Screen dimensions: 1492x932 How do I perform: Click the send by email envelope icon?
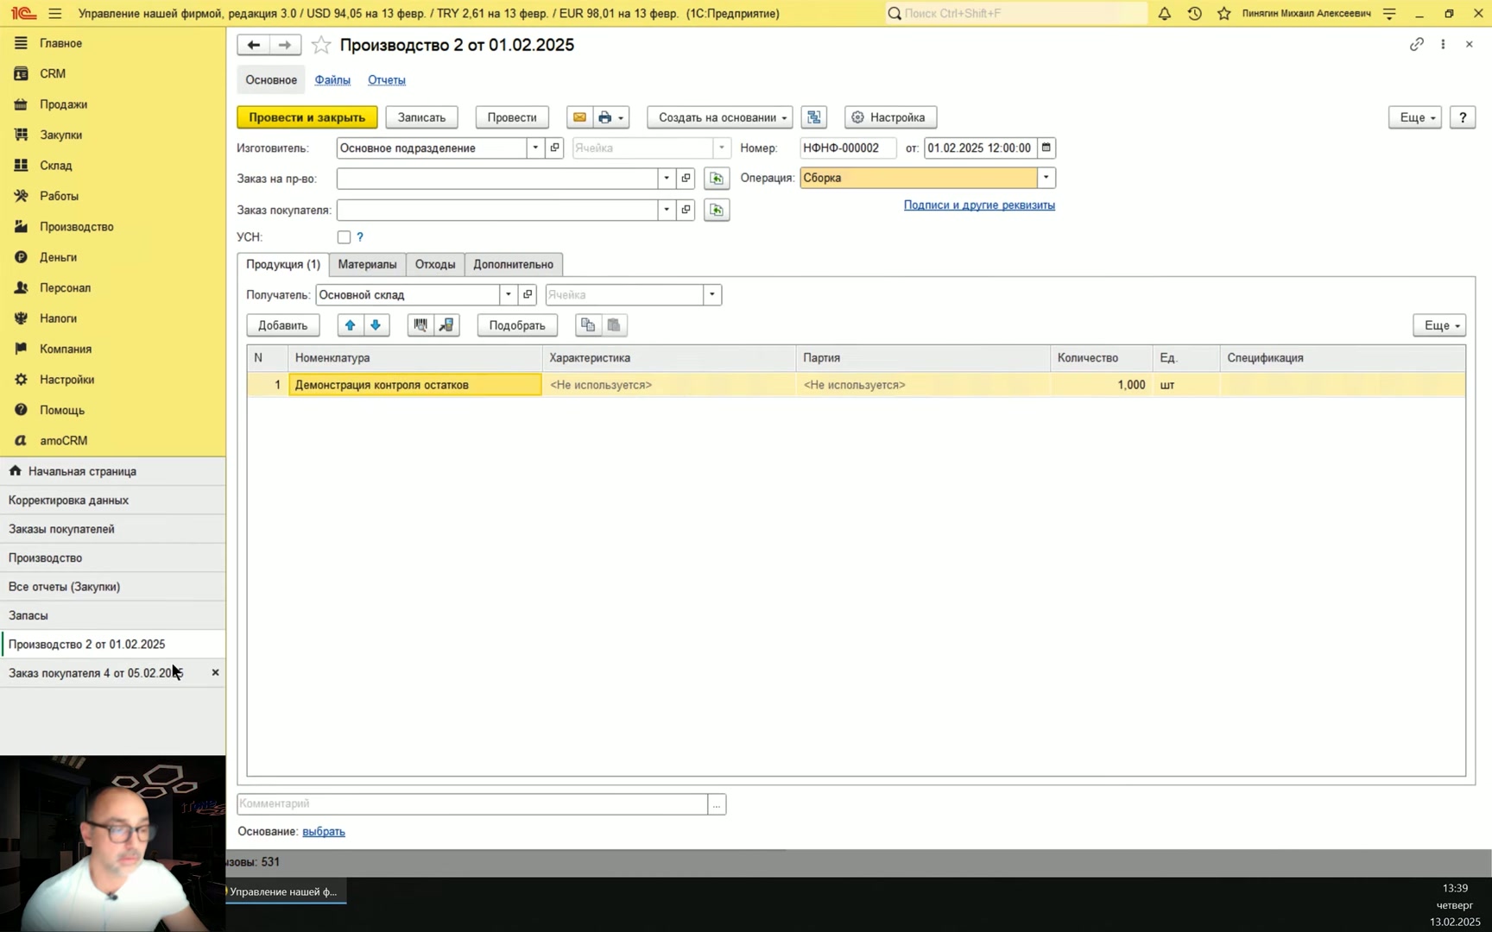pos(579,117)
